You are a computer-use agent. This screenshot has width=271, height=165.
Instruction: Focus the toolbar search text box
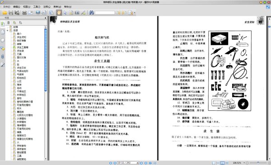(x=105, y=13)
